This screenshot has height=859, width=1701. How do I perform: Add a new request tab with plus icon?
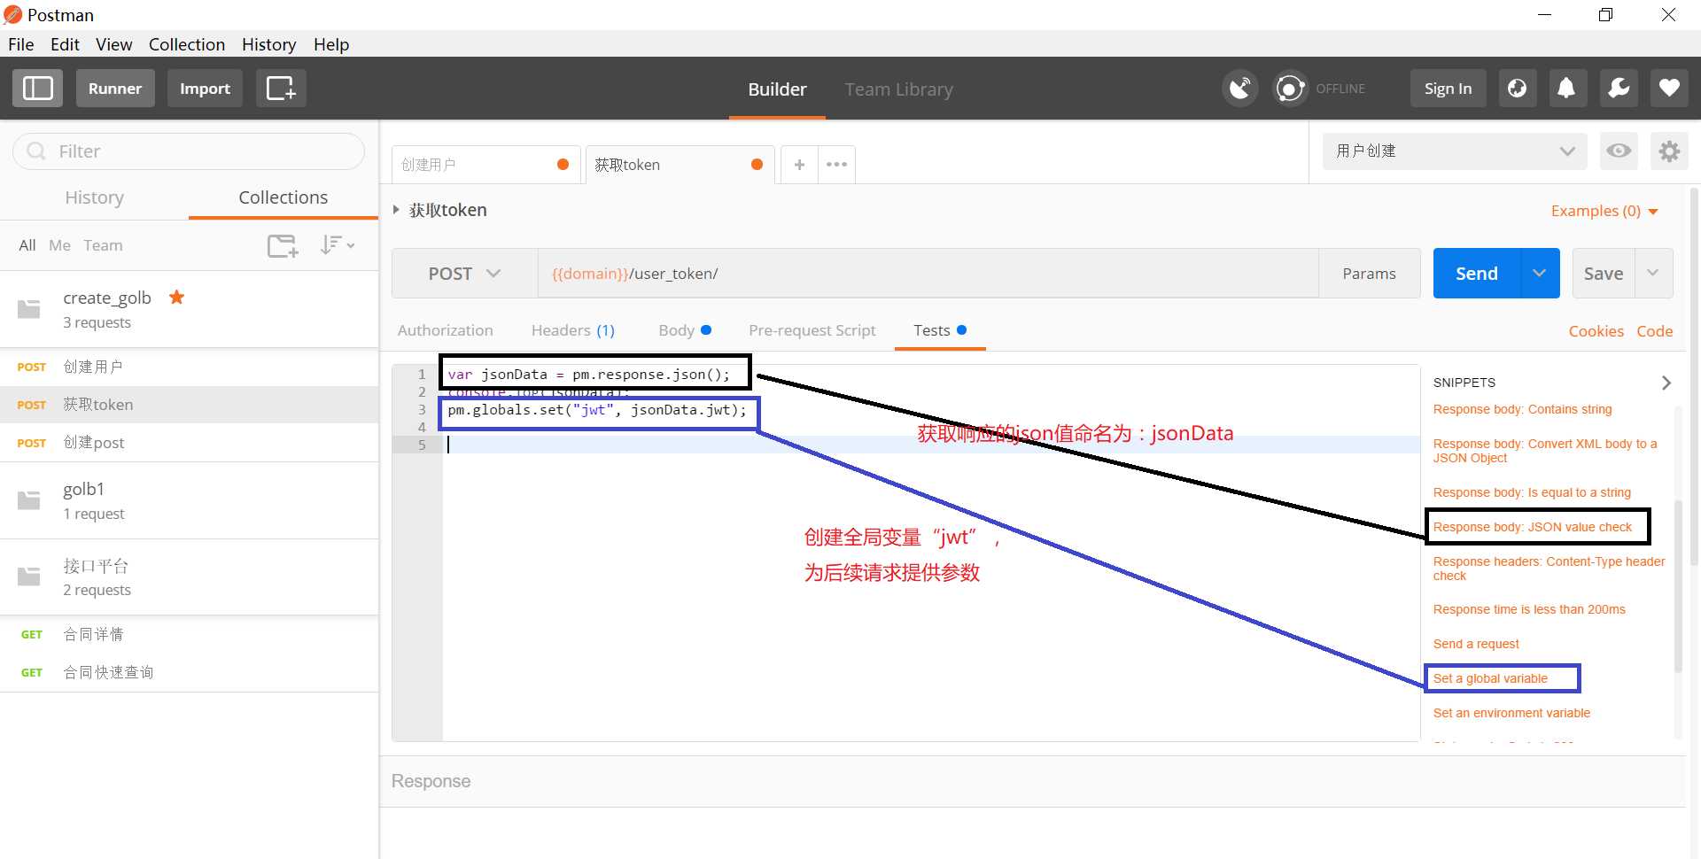tap(799, 165)
